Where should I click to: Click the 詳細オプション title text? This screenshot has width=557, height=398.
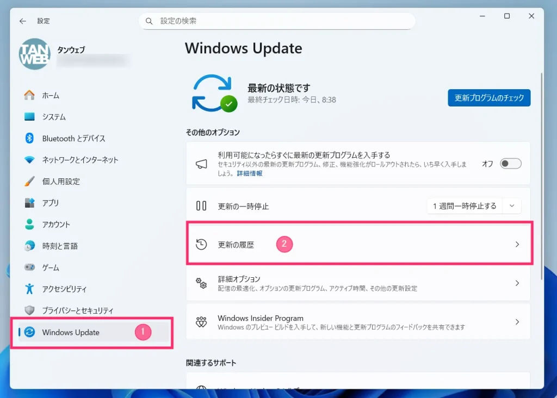(x=239, y=279)
